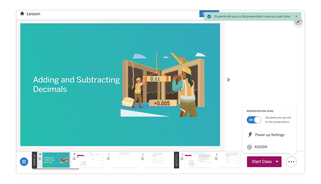Open the Power-up slide thumbnail with 4.23 + 0.66
This screenshot has height=184, width=321.
tap(90, 160)
